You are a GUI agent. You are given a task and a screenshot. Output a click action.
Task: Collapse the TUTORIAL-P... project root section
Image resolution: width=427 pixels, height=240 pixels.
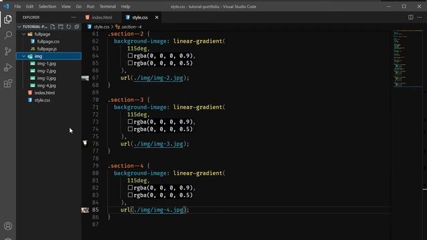tap(19, 27)
